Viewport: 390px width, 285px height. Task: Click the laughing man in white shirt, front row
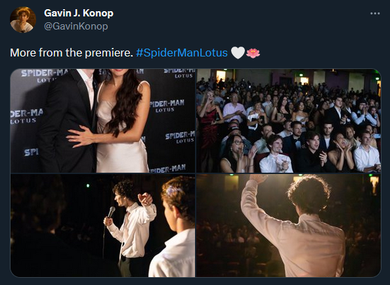(x=276, y=156)
